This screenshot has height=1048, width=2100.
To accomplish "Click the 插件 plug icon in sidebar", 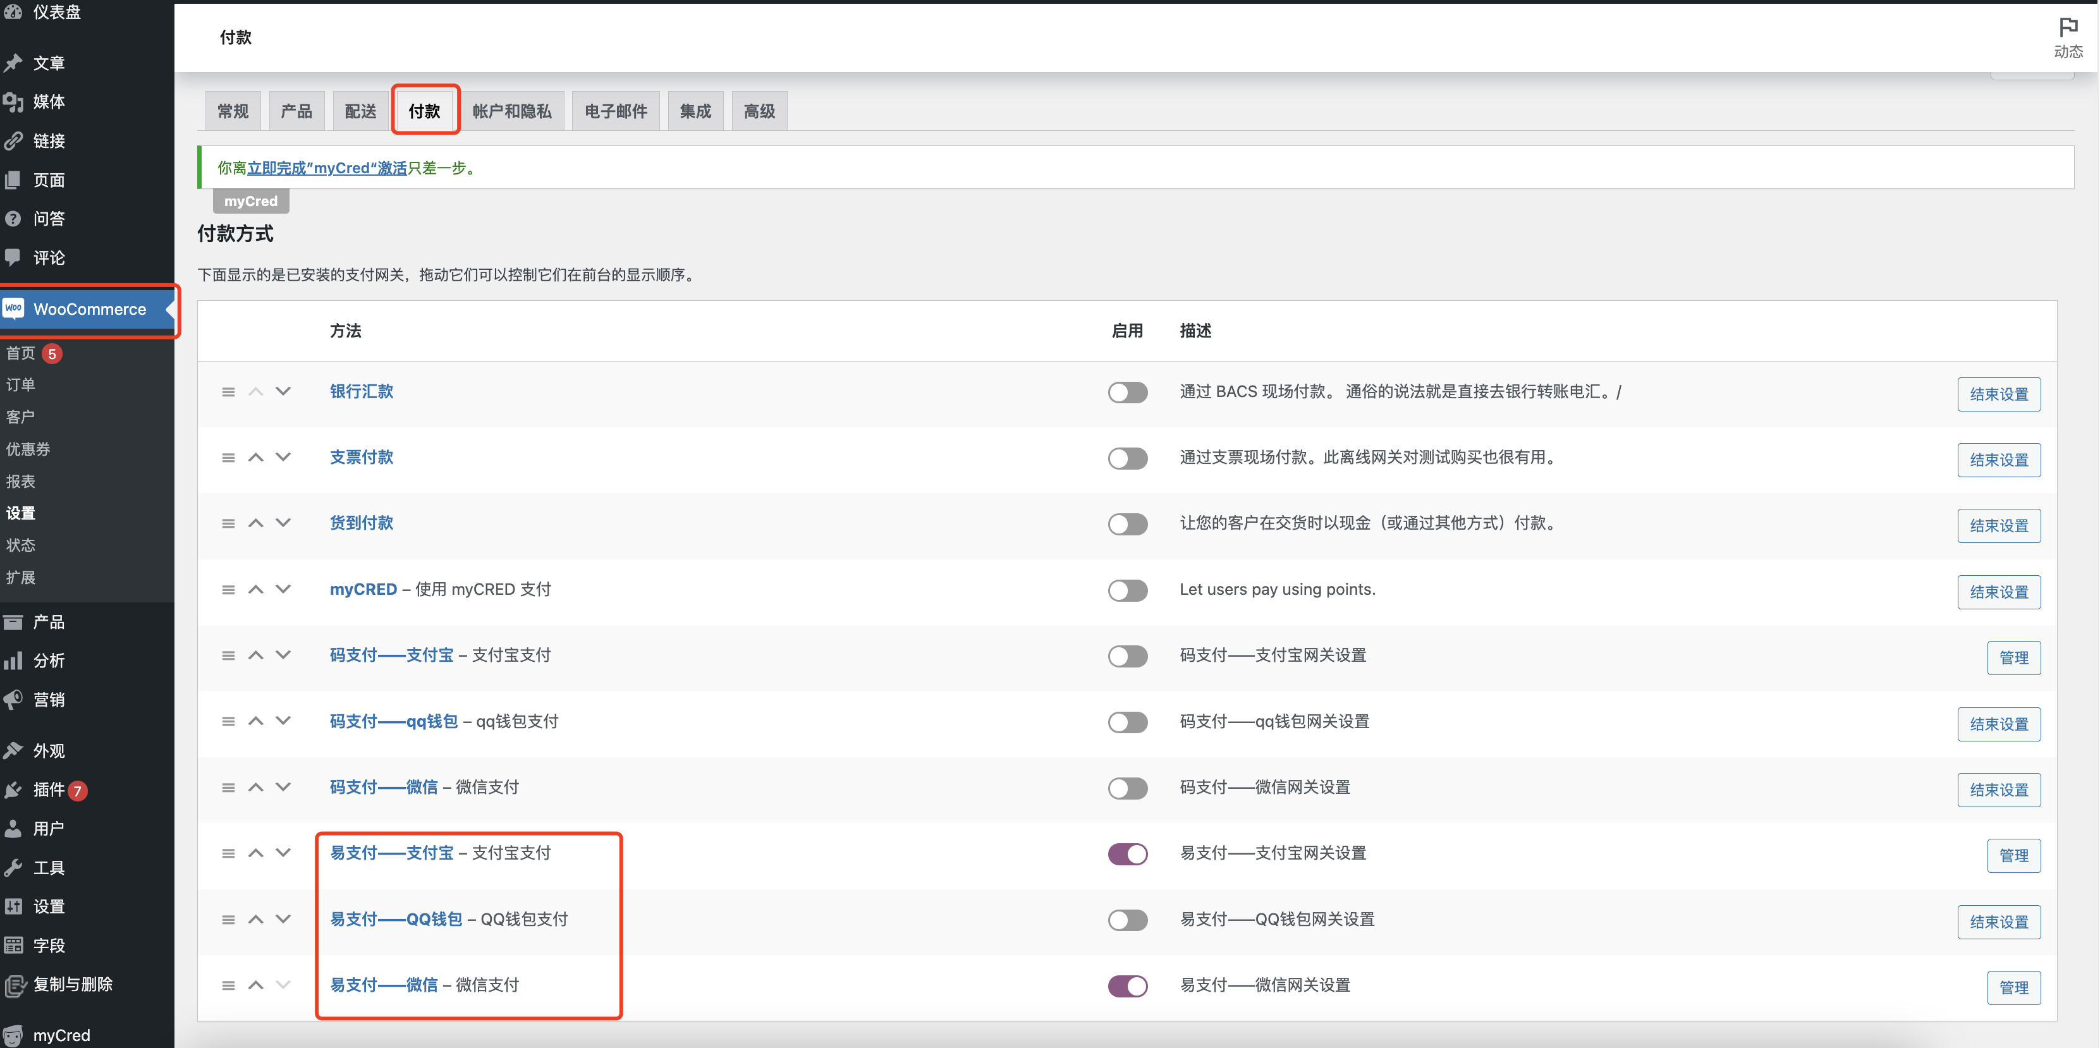I will tap(13, 789).
